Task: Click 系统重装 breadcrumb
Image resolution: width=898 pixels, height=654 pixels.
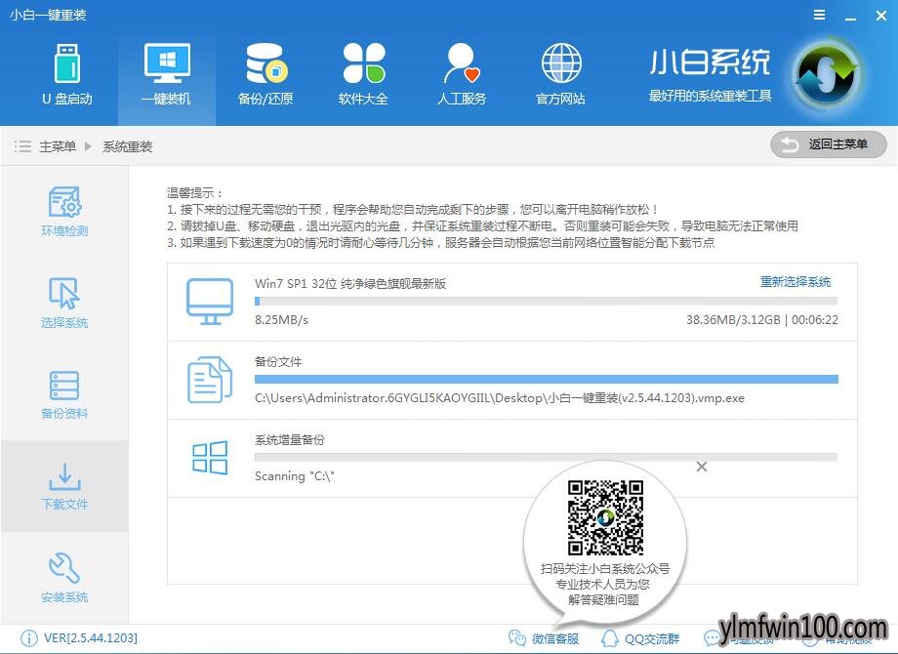Action: pyautogui.click(x=127, y=146)
